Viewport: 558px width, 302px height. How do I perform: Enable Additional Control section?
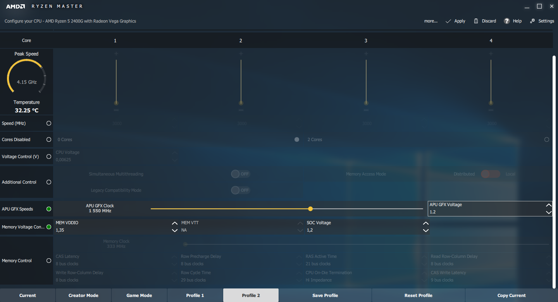(x=49, y=182)
